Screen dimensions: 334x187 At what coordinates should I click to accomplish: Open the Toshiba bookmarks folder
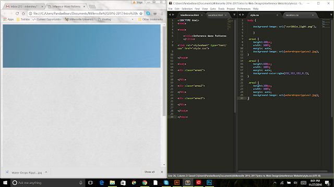23,19
